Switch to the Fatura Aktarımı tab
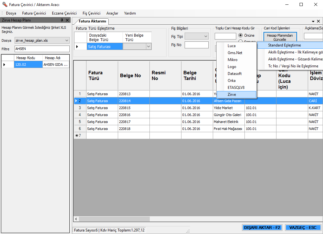 point(92,21)
